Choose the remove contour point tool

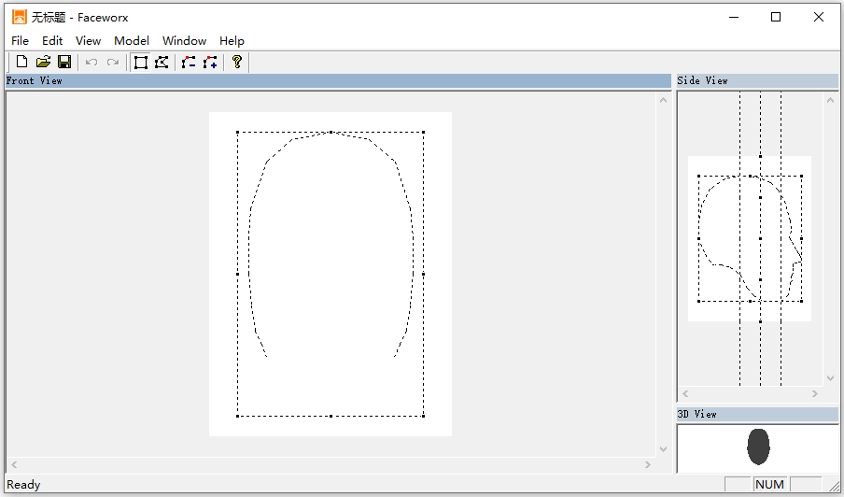(189, 63)
